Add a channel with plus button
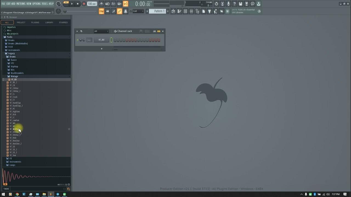 pos(101,49)
